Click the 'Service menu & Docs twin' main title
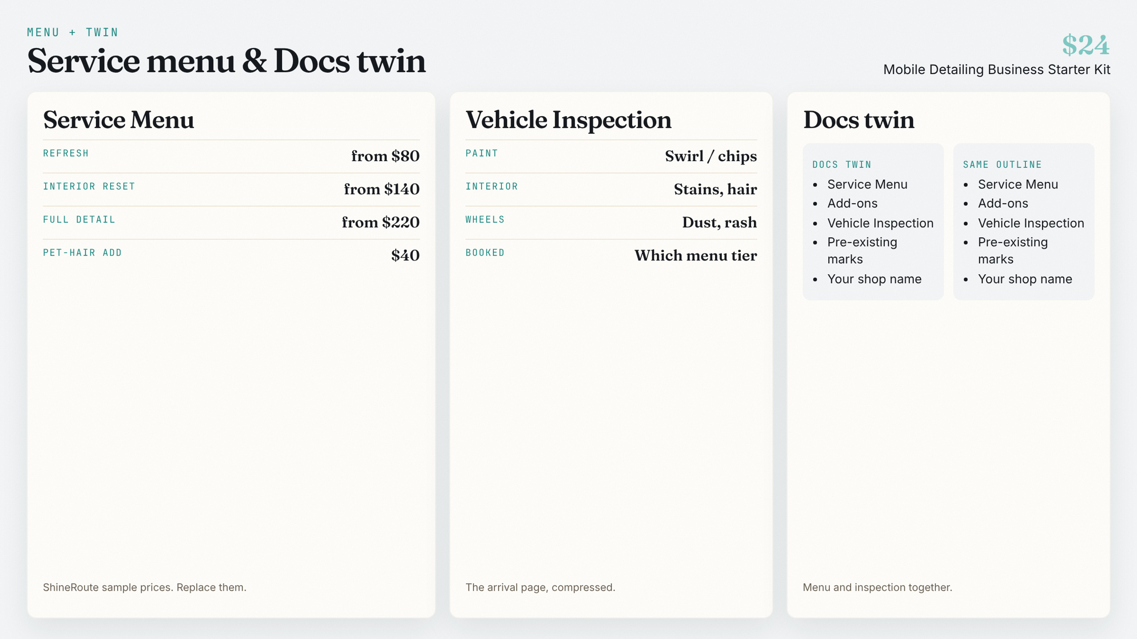1137x639 pixels. tap(227, 61)
